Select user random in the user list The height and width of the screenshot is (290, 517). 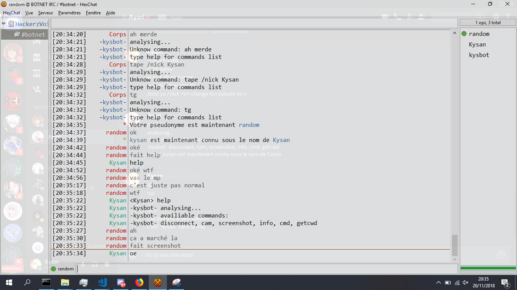(479, 34)
